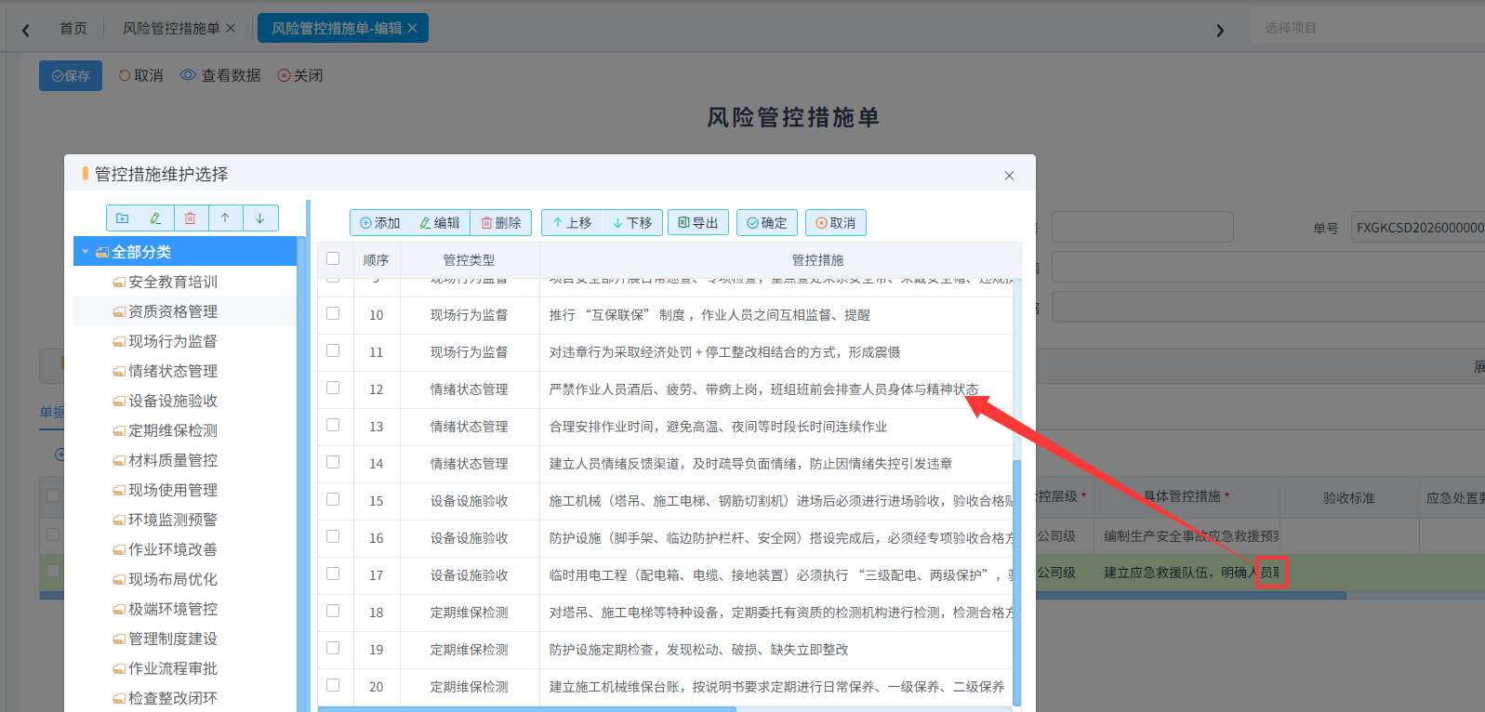Image resolution: width=1485 pixels, height=712 pixels.
Task: Check the checkbox for row 10
Action: [333, 314]
